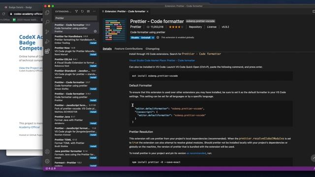Select the installed Prettier - Code formatter row
This screenshot has width=315, height=177.
tap(76, 28)
